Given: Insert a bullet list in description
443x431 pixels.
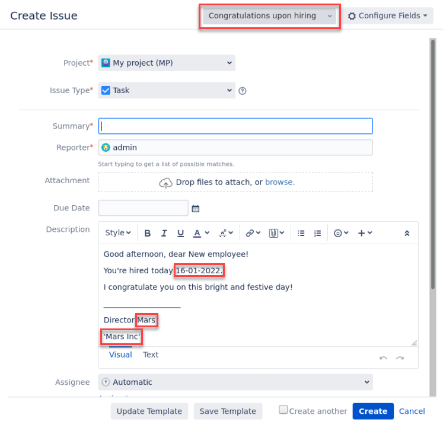Looking at the screenshot, I should 301,233.
